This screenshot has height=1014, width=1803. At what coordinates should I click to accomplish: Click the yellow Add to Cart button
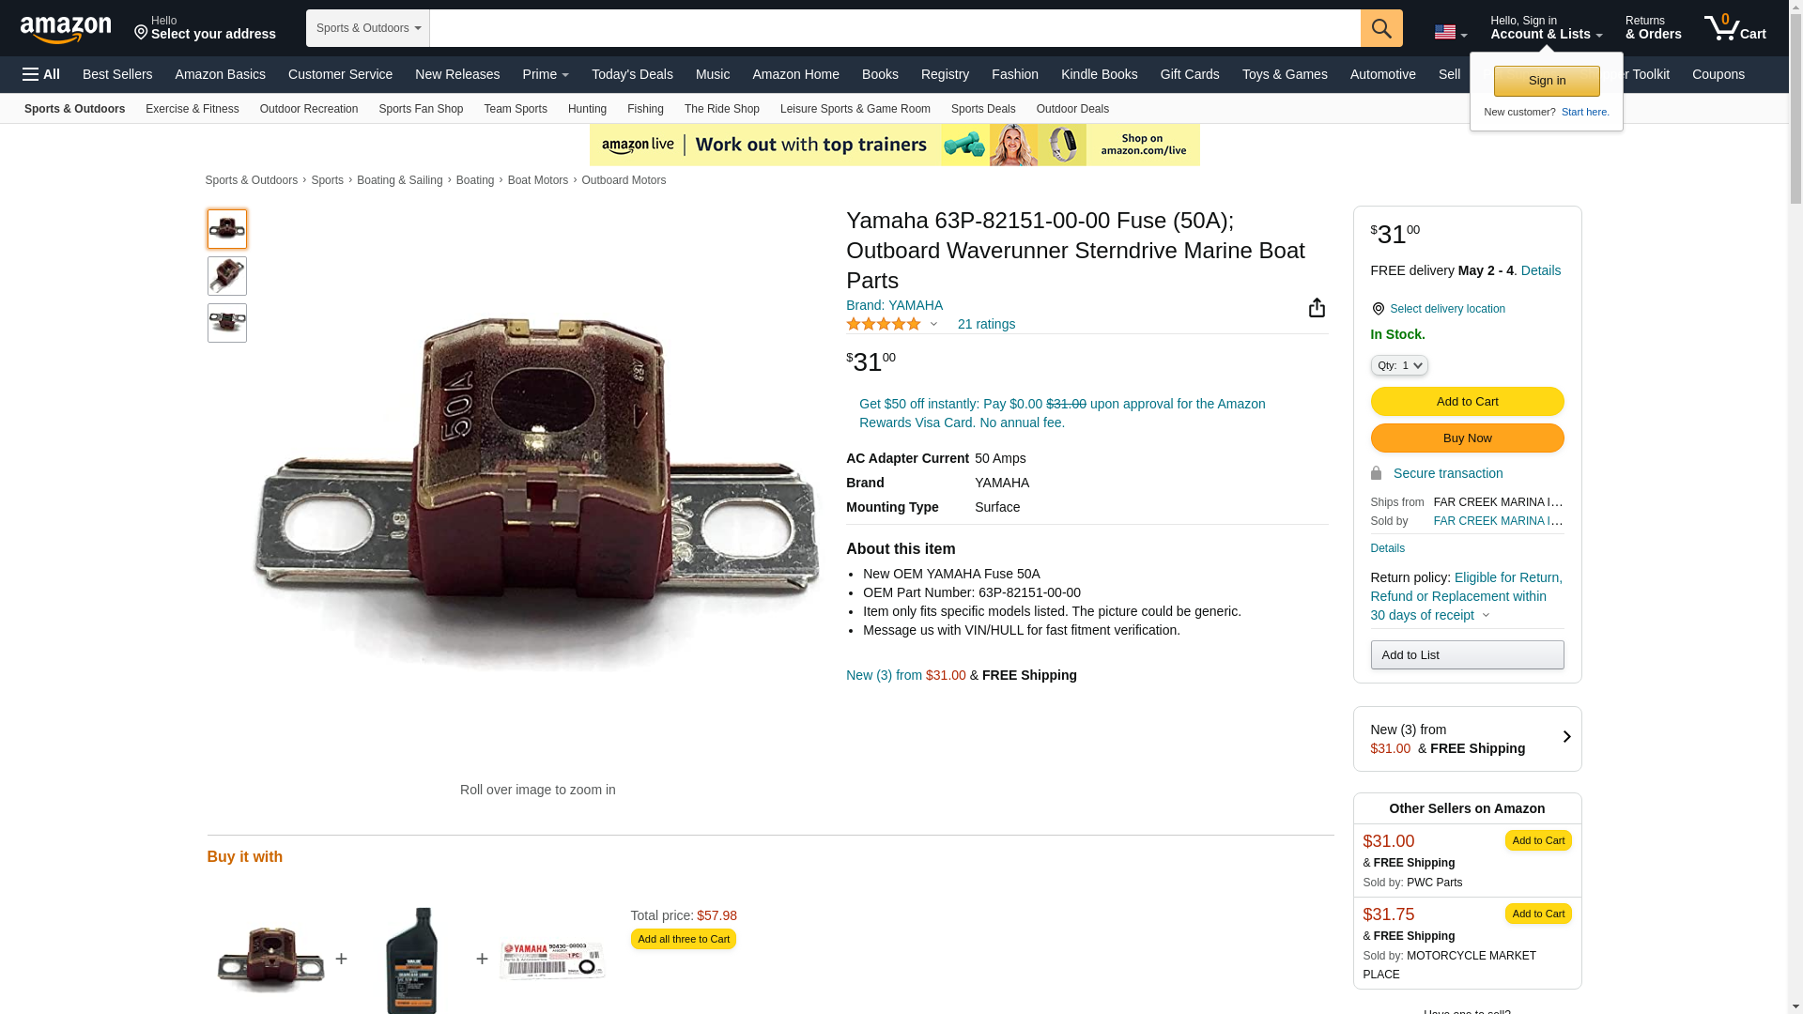click(1467, 402)
